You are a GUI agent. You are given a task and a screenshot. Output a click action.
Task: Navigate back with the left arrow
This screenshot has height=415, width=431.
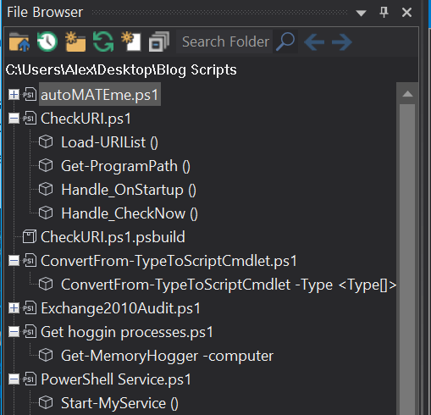pyautogui.click(x=314, y=42)
